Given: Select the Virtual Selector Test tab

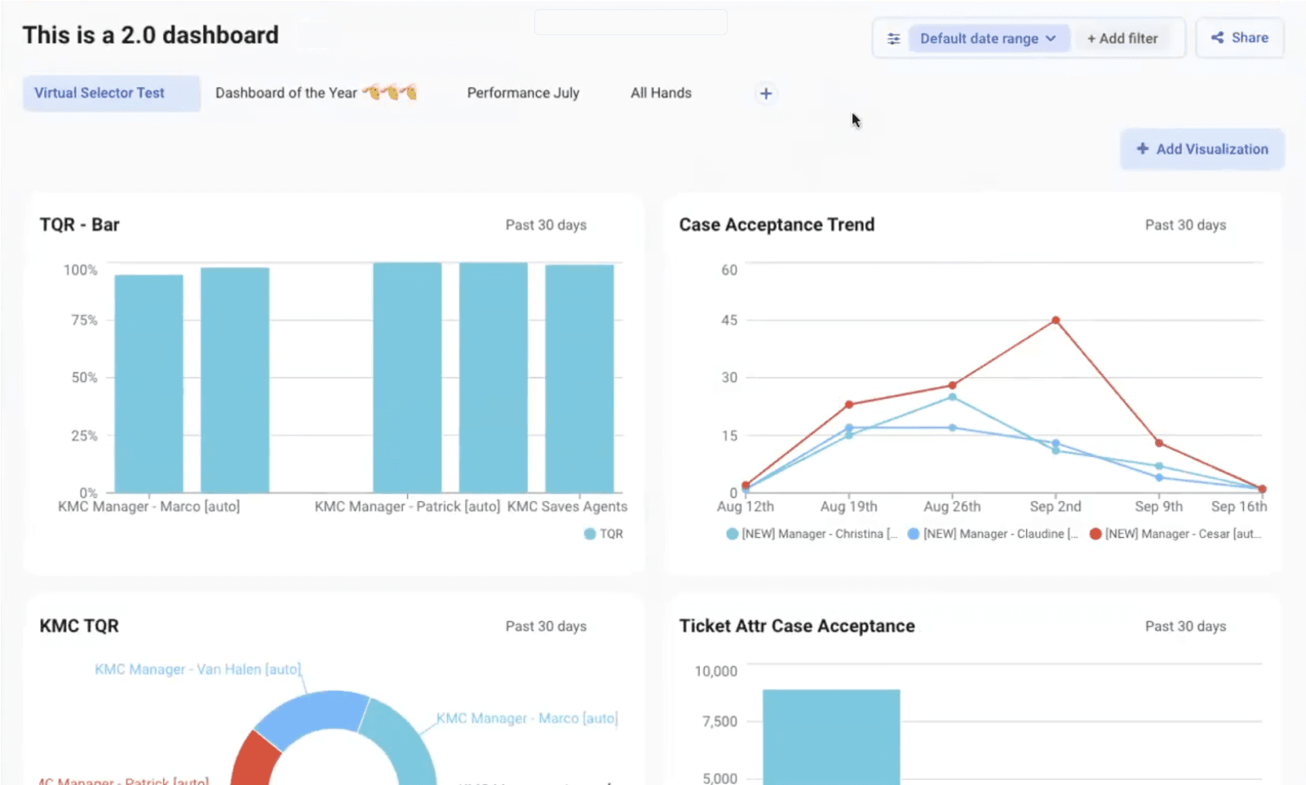Looking at the screenshot, I should tap(111, 93).
